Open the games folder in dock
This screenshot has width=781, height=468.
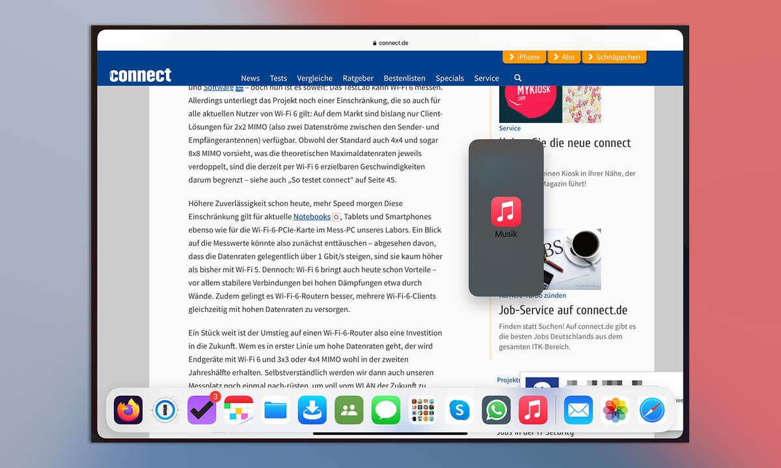pos(422,410)
